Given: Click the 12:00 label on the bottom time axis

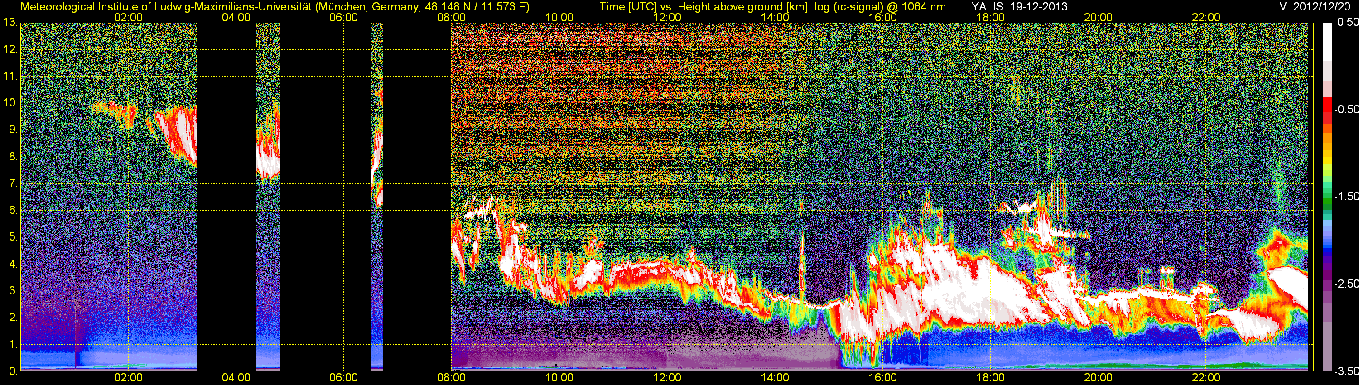Looking at the screenshot, I should pos(667,378).
